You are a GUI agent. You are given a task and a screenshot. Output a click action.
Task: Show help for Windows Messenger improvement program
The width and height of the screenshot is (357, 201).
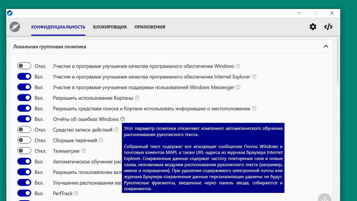[238, 88]
